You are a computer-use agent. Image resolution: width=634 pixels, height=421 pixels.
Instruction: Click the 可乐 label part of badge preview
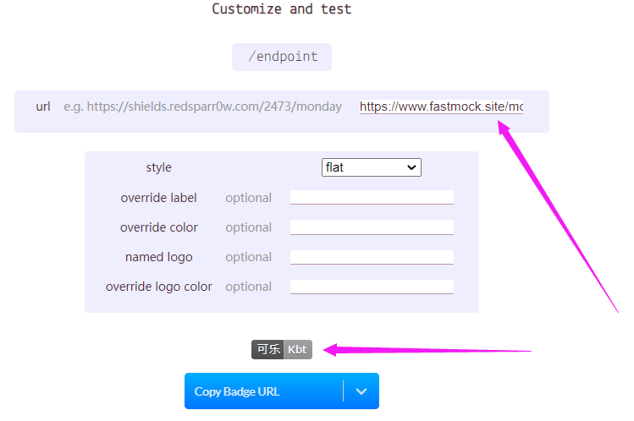pos(268,349)
